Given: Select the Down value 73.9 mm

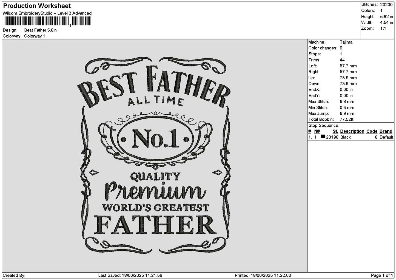Looking at the screenshot, I should (x=348, y=84).
